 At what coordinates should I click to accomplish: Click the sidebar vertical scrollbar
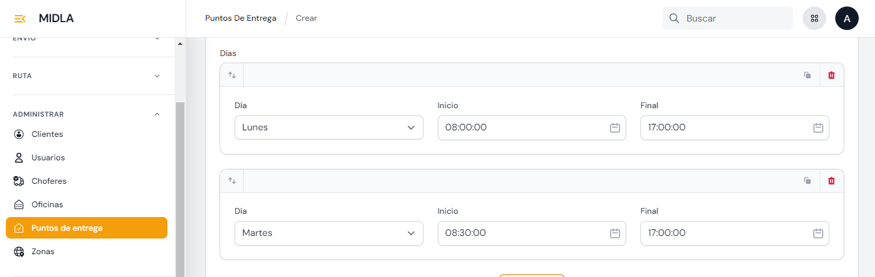coord(180,189)
